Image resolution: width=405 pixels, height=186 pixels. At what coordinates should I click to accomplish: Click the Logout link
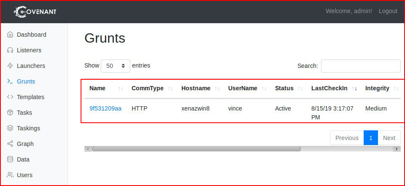point(388,11)
